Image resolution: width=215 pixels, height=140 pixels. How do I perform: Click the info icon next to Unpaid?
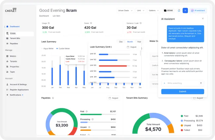89,127
